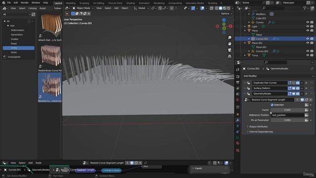Select Generation catalog in asset browser

click(x=17, y=35)
